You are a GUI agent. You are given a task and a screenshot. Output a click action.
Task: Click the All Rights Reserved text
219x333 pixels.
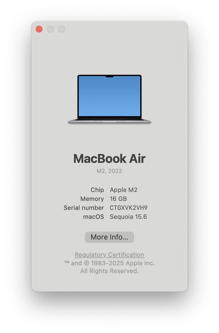[x=109, y=271]
